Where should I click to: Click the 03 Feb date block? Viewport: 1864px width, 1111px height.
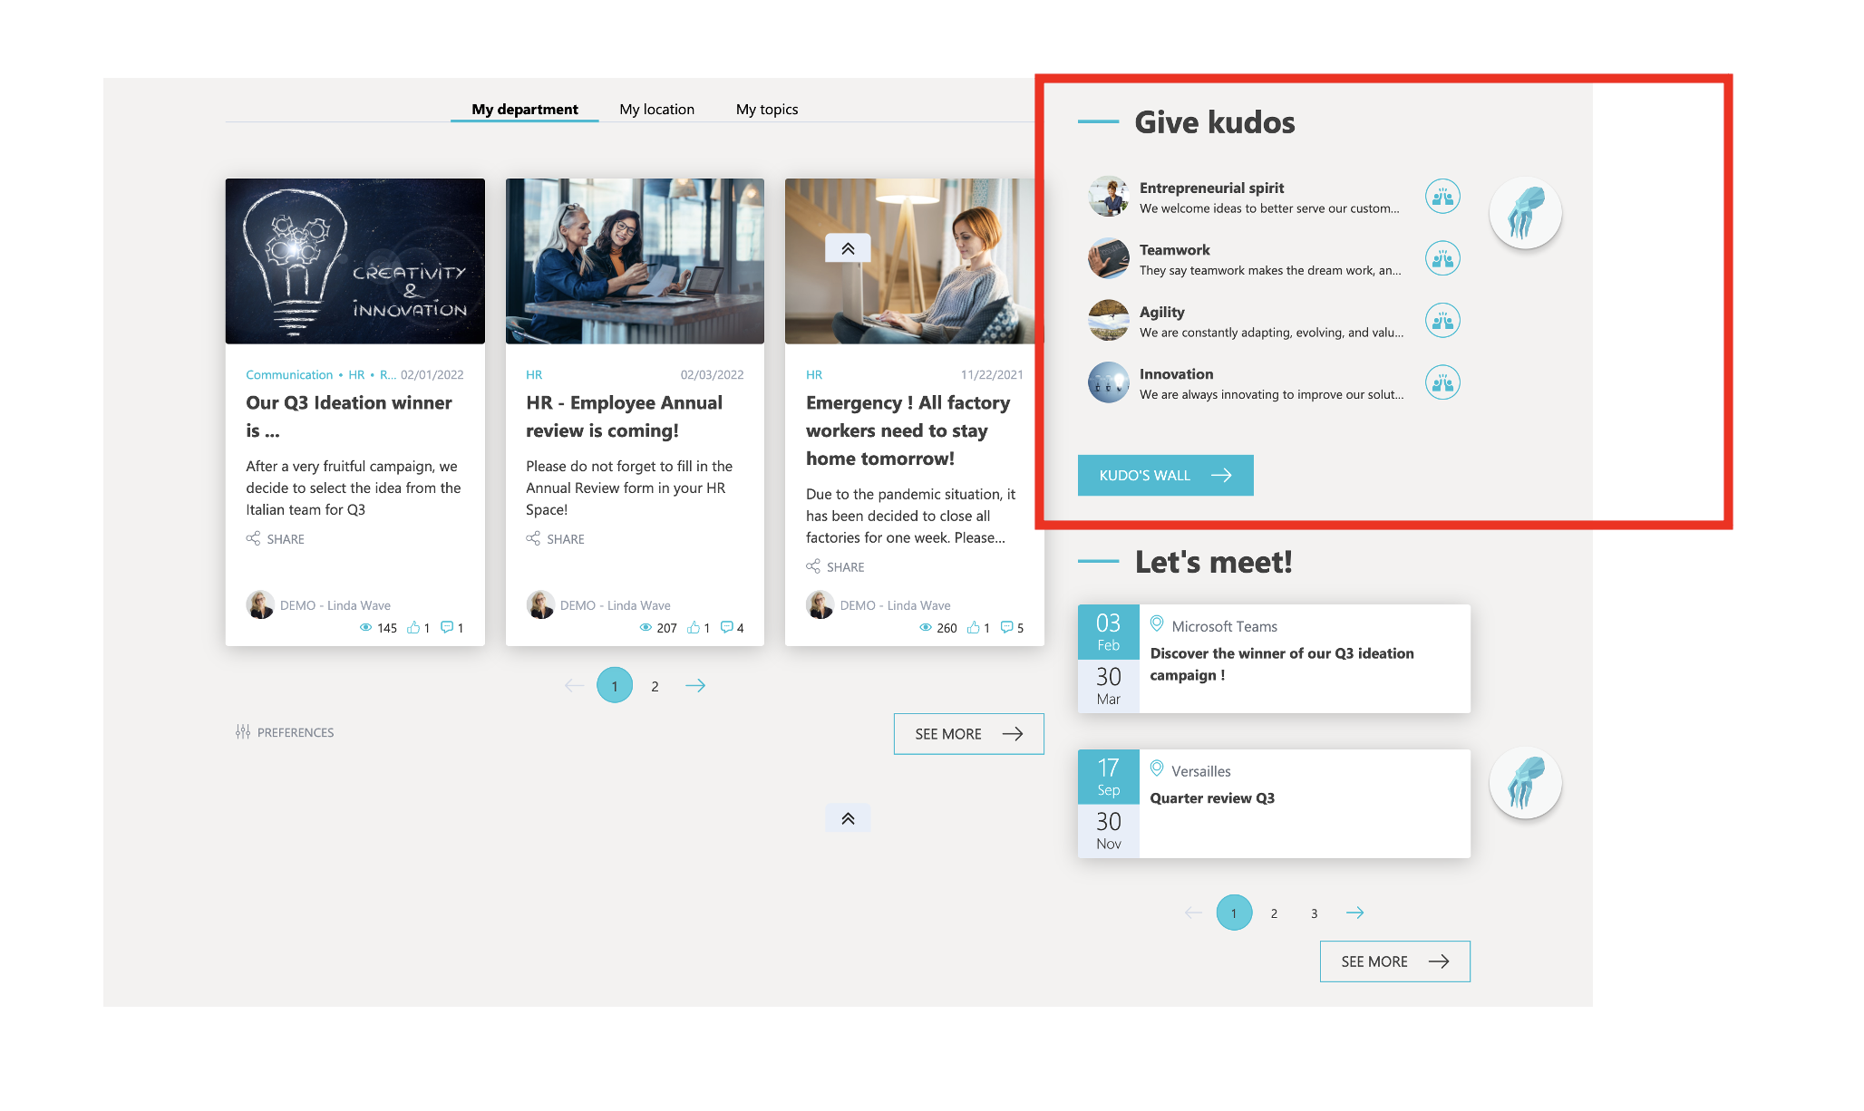click(1108, 632)
